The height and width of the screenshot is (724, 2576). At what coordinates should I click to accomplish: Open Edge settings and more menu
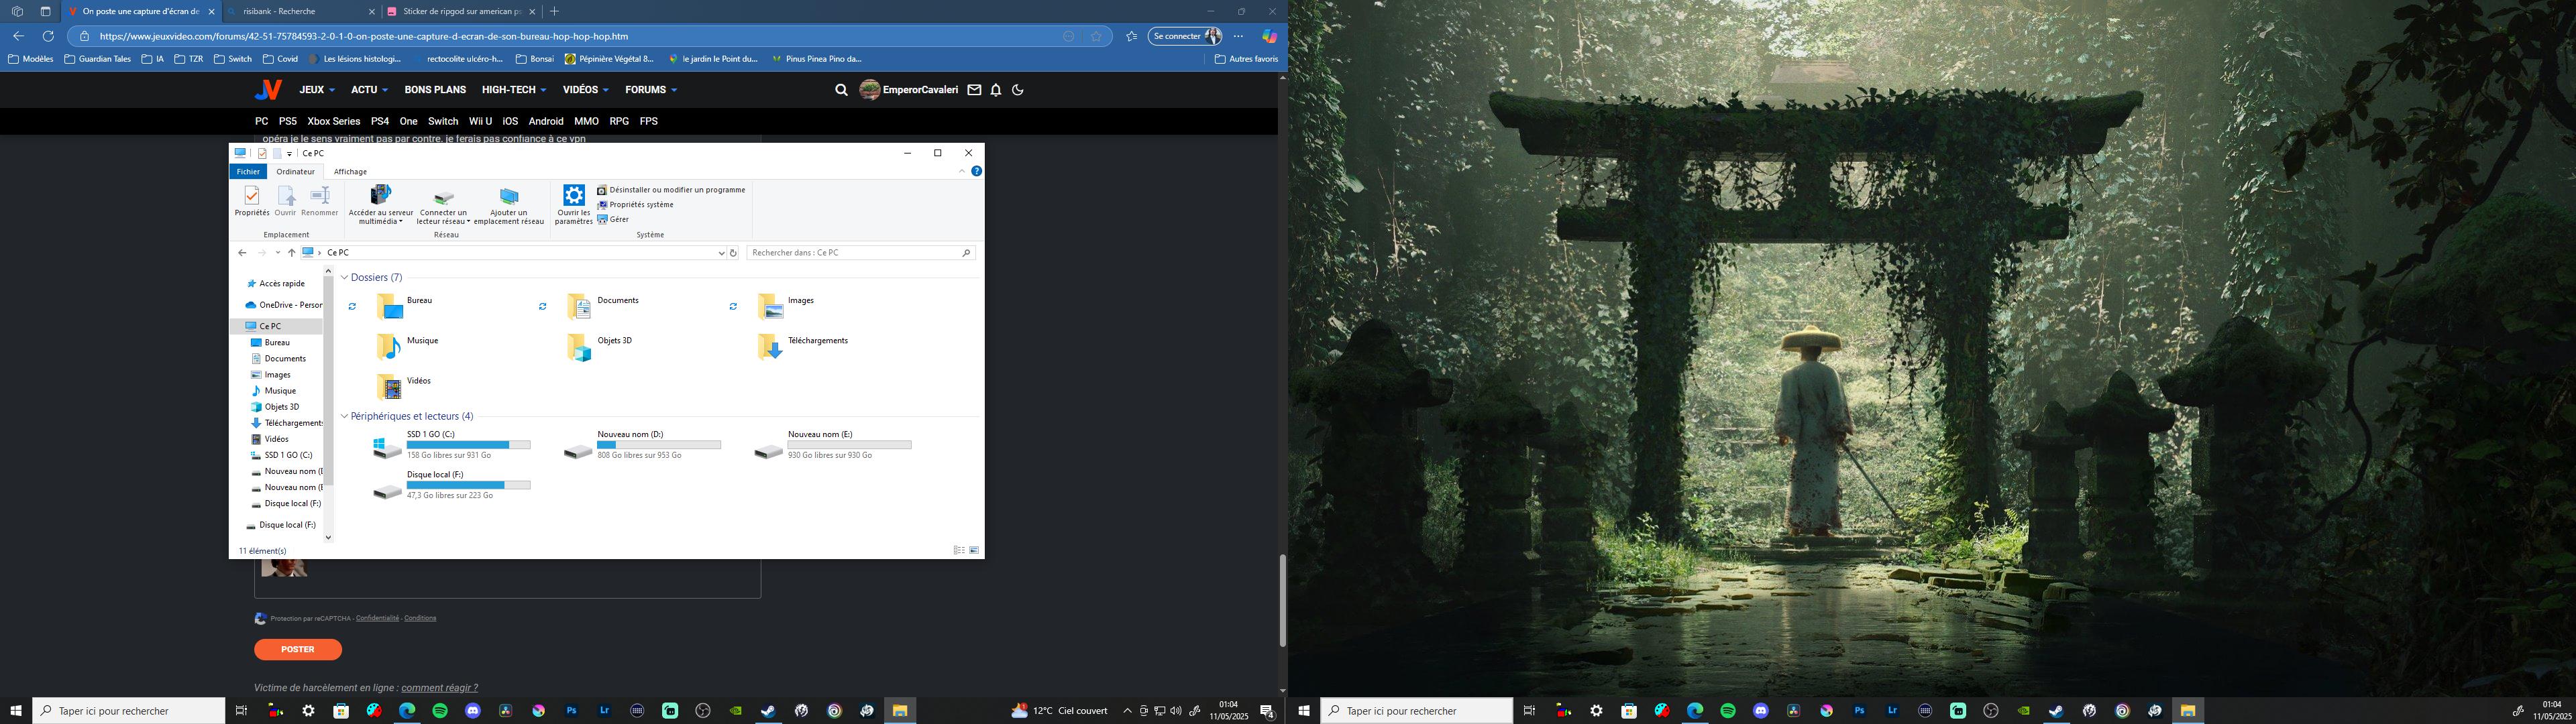pyautogui.click(x=1238, y=36)
